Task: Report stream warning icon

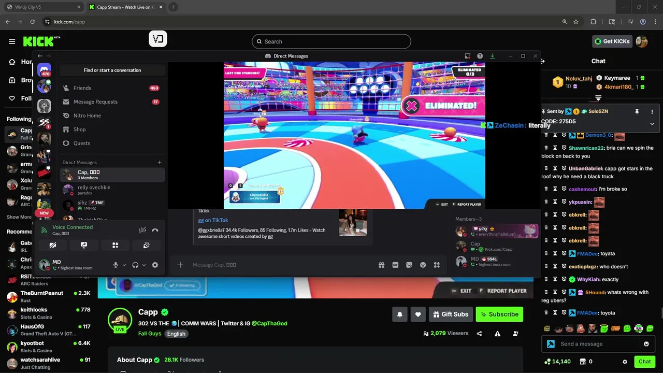Action: pyautogui.click(x=497, y=334)
